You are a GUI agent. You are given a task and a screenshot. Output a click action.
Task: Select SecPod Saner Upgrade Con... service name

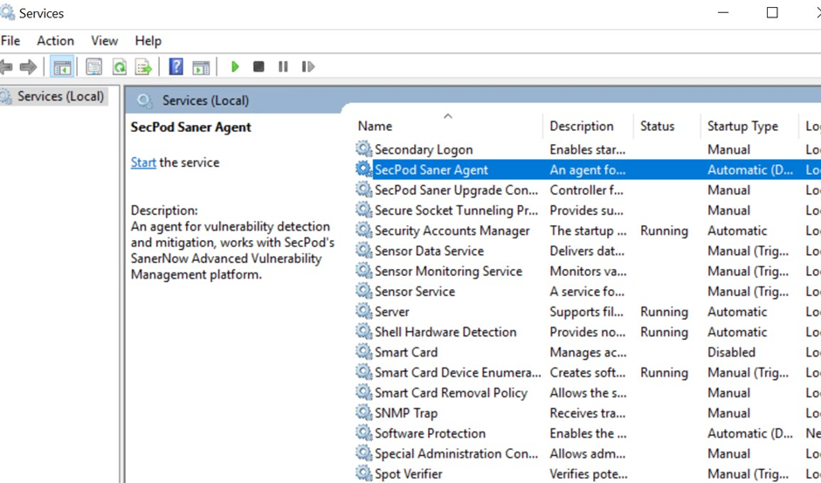[x=456, y=190]
